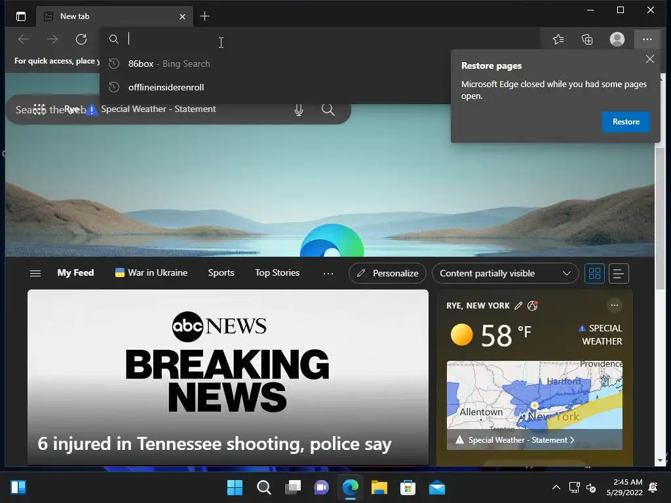Show more feed topics ellipsis
Viewport: 671px width, 503px height.
(x=328, y=273)
